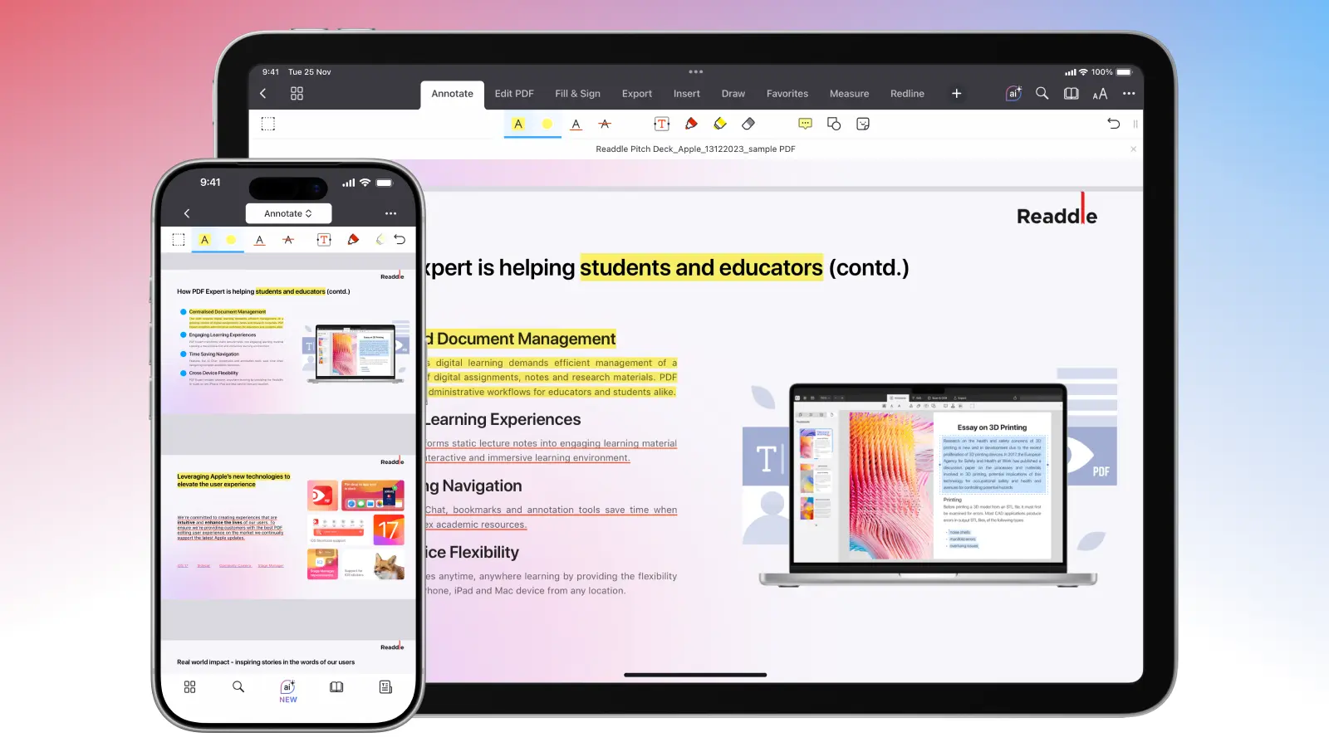
Task: Open the Annotate mode dropdown on iPhone
Action: 288,214
